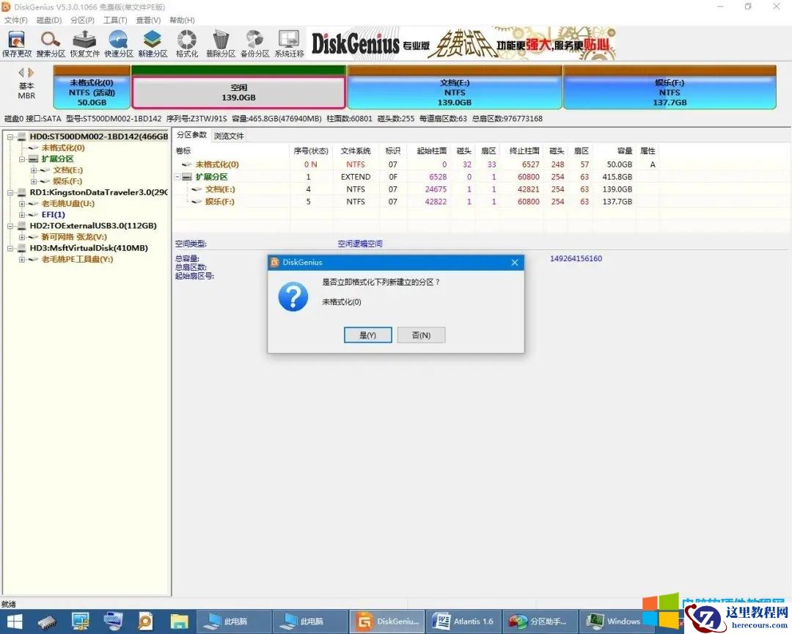This screenshot has height=634, width=792.
Task: Open the first 此电脑 taskbar window
Action: point(233,622)
